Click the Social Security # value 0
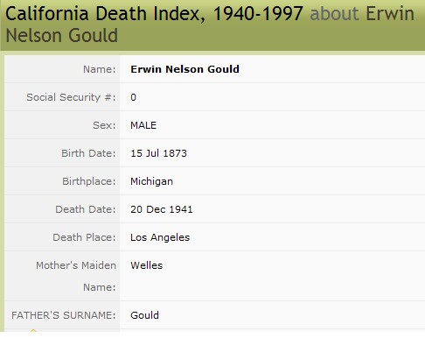 point(133,97)
